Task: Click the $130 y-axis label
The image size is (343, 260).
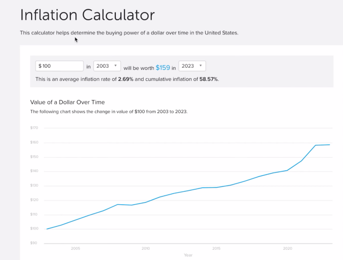Action: (34, 185)
